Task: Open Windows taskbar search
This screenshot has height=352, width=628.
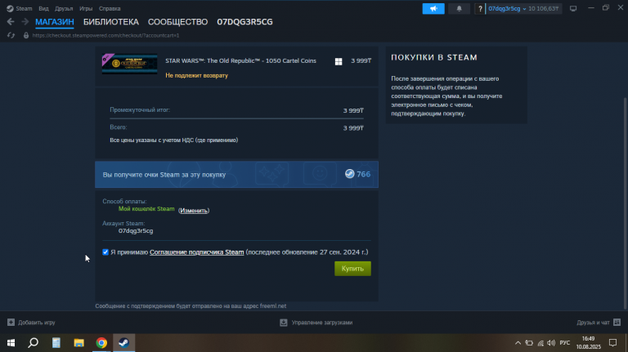Action: coord(34,343)
